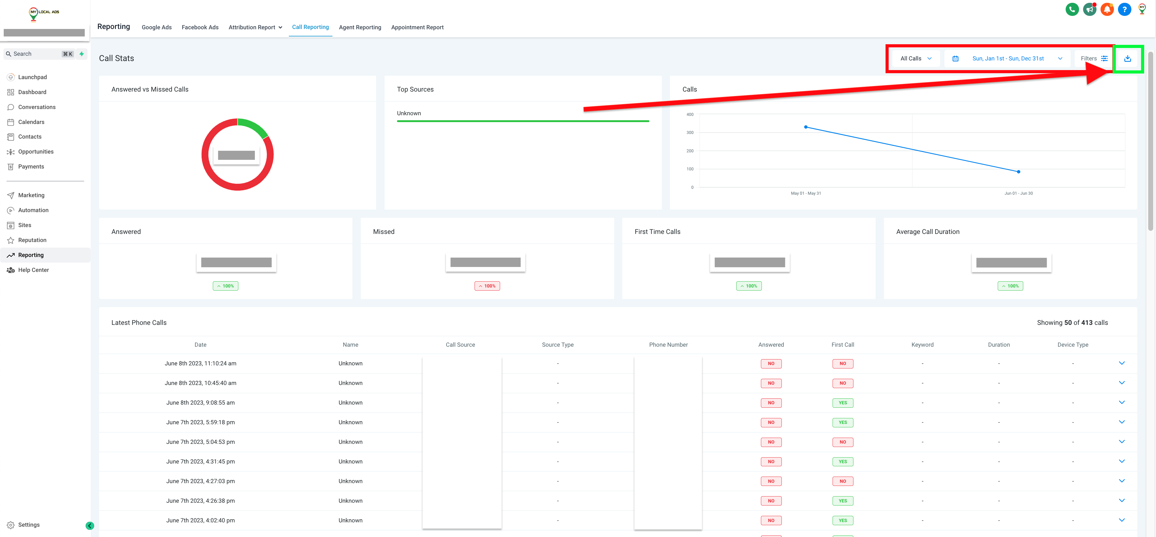The image size is (1156, 537).
Task: Open the Filters panel
Action: click(x=1094, y=58)
